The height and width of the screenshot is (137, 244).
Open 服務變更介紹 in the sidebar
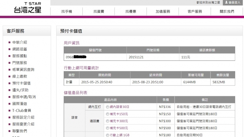(23, 124)
